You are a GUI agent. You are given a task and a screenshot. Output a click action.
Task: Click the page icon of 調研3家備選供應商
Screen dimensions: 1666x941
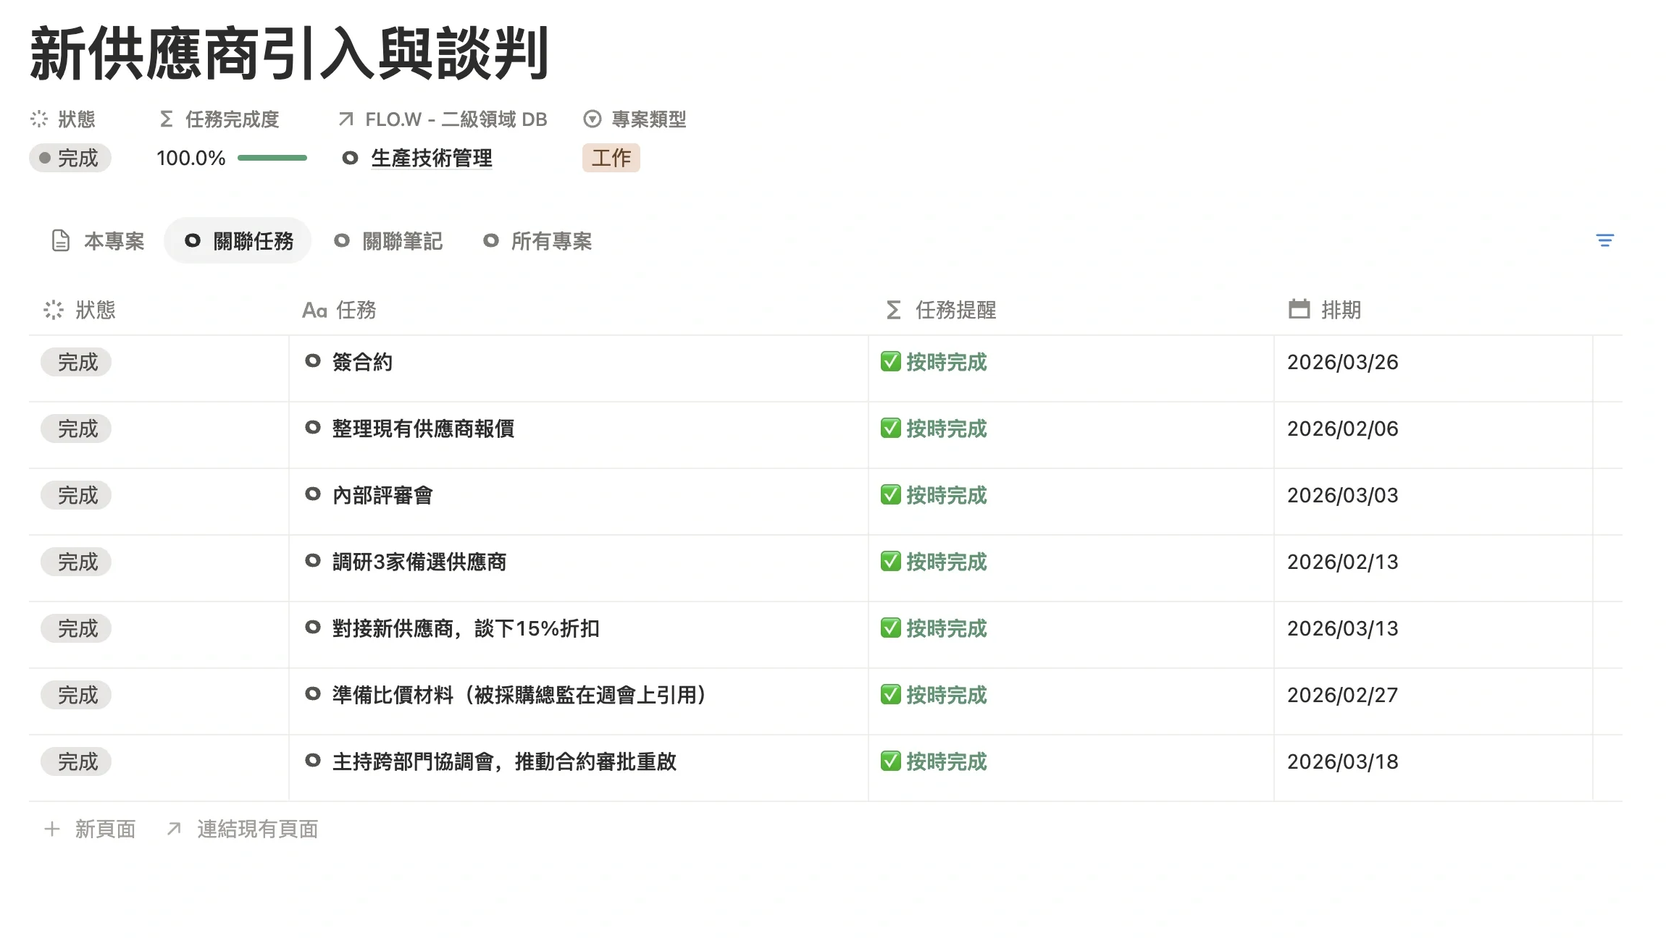pos(313,560)
